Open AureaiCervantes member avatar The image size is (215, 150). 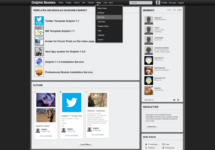(x=149, y=50)
